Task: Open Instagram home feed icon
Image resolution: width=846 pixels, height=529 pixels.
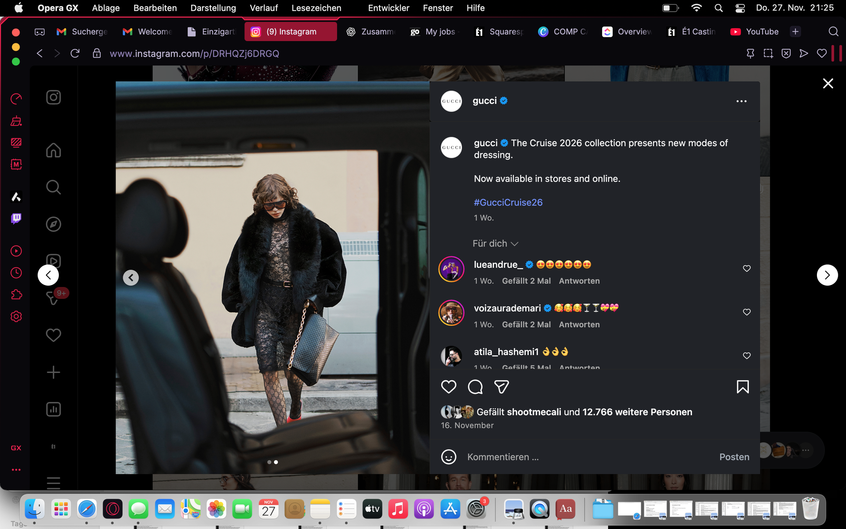Action: [x=53, y=150]
